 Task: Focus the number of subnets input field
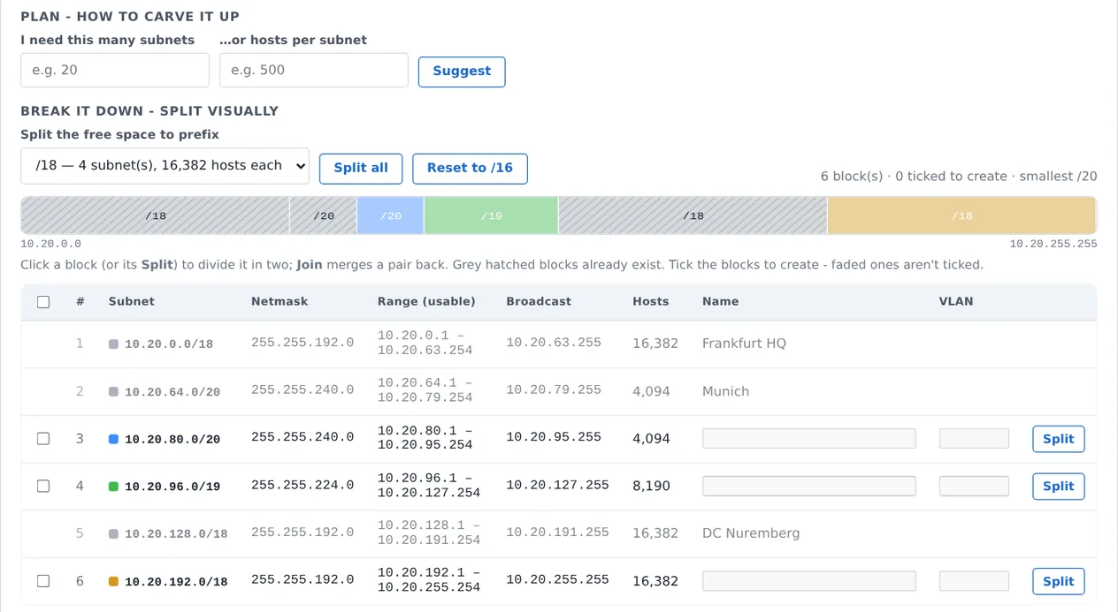[115, 70]
